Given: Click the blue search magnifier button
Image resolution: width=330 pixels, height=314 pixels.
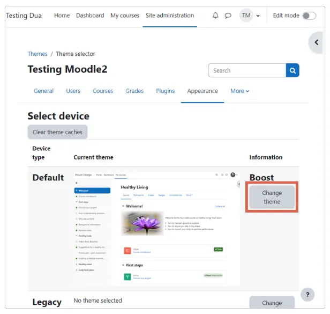Looking at the screenshot, I should (x=292, y=70).
